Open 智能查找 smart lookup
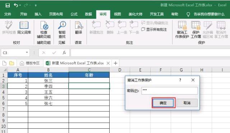Image resolution: width=230 pixels, height=133 pixels. (x=62, y=29)
